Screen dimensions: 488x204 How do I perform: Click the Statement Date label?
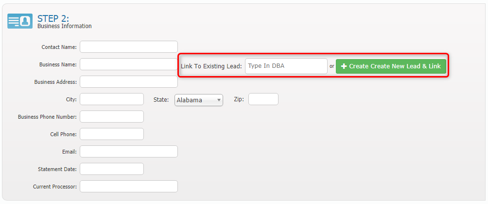point(57,169)
